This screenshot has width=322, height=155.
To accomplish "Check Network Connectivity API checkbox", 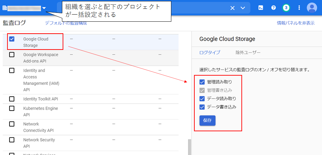I will (12, 124).
